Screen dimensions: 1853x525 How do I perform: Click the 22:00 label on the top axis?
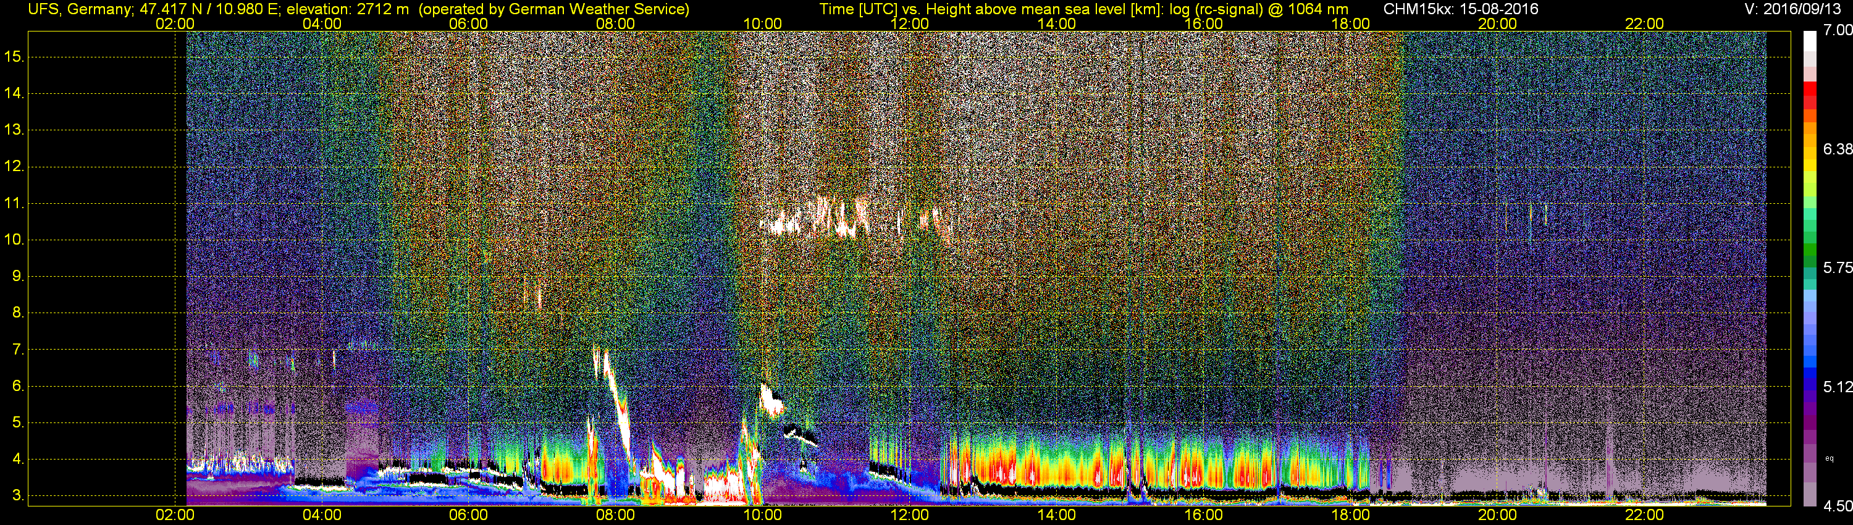[1644, 23]
